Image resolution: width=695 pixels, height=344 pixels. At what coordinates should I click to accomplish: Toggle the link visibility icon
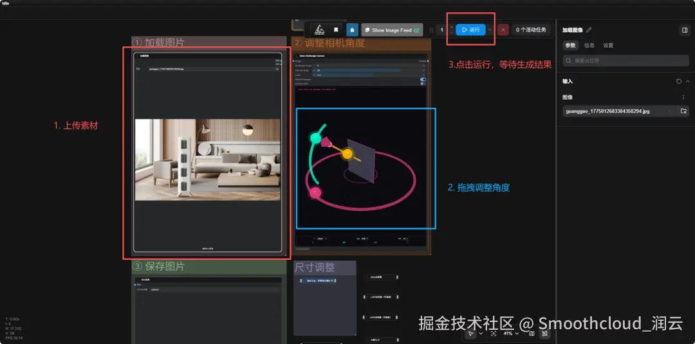tap(545, 333)
